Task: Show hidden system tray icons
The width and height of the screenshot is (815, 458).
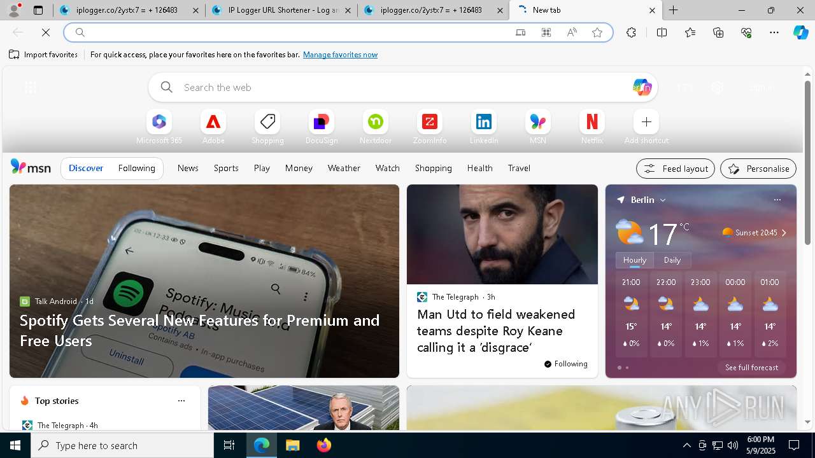Action: pos(686,445)
